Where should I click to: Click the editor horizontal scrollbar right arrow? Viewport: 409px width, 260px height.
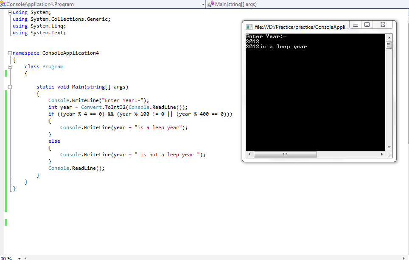[x=404, y=258]
